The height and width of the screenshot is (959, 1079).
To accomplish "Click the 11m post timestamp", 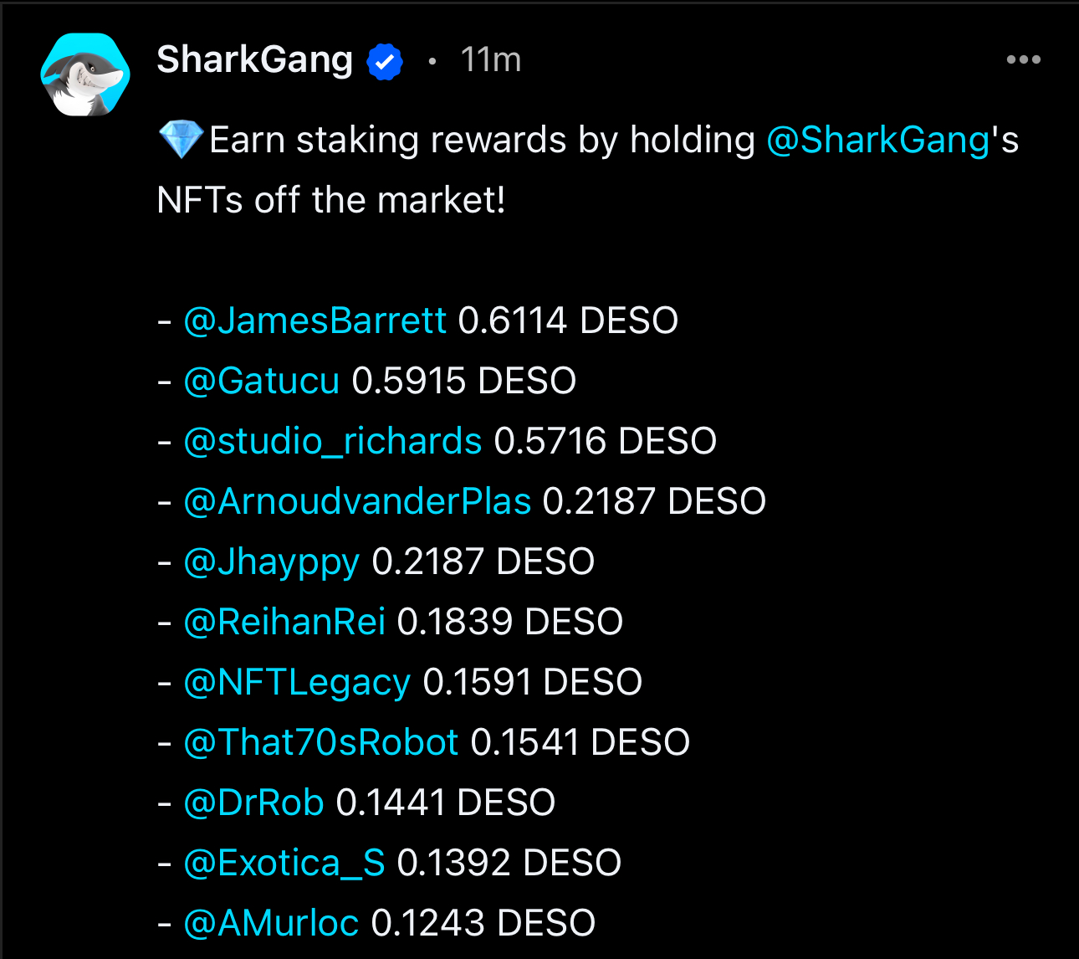I will click(x=490, y=60).
